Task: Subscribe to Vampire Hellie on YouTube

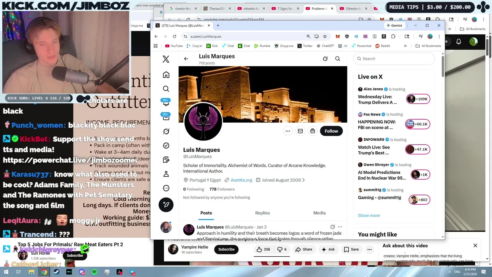Action: coord(226,249)
